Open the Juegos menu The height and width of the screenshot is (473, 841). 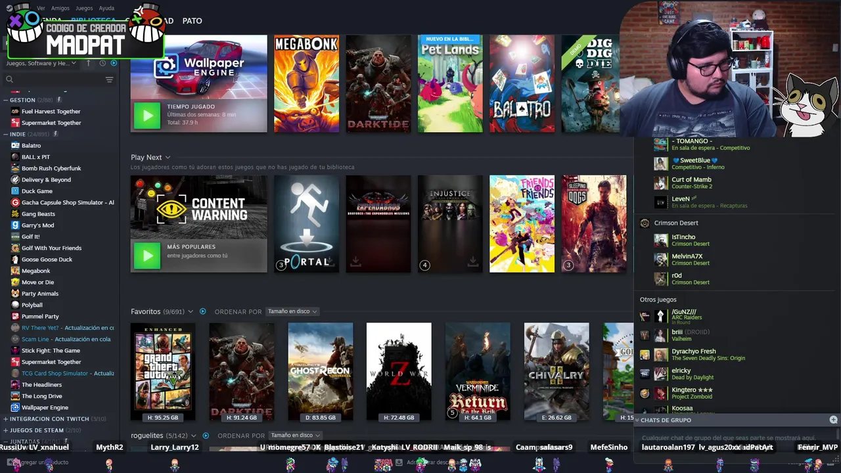tap(84, 9)
